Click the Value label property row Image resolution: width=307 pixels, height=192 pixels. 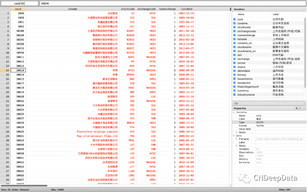269,129
